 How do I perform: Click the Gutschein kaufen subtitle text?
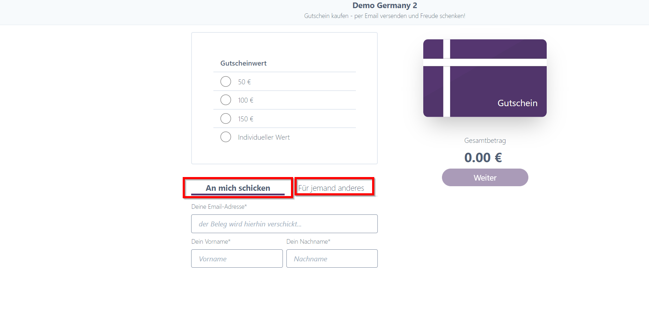(384, 16)
